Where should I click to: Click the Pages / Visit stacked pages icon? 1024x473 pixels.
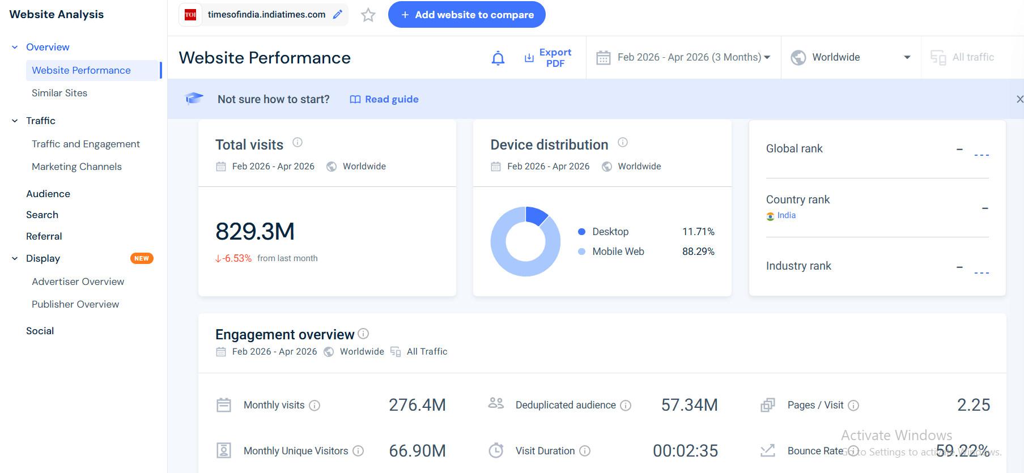point(768,405)
